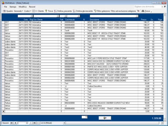Expand the document type filter combo
This screenshot has height=126, width=168.
pyautogui.click(x=32, y=16)
